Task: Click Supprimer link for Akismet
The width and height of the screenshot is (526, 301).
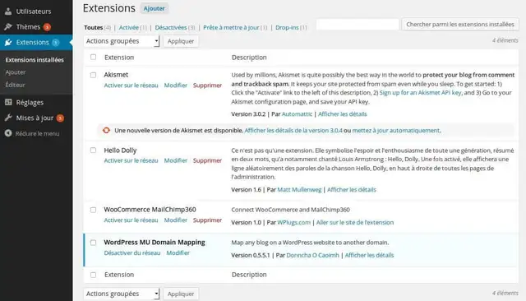Action: (207, 86)
